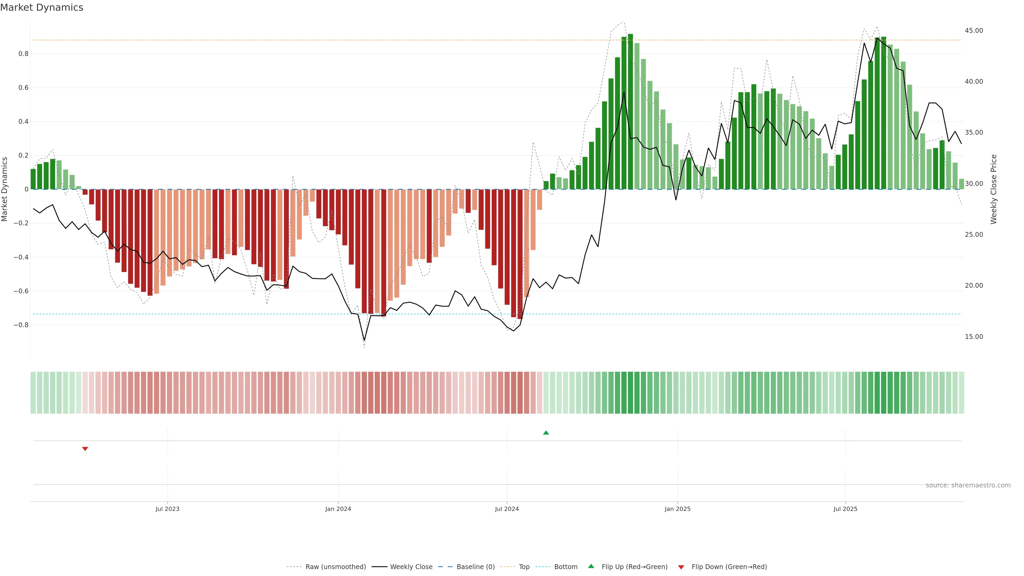Viewport: 1024px width, 576px height.
Task: Click the red Flip Down triangle marker
Action: pyautogui.click(x=85, y=449)
